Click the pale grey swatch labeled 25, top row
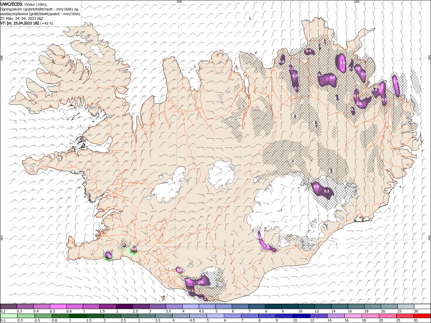The height and width of the screenshot is (323, 431). point(406,307)
